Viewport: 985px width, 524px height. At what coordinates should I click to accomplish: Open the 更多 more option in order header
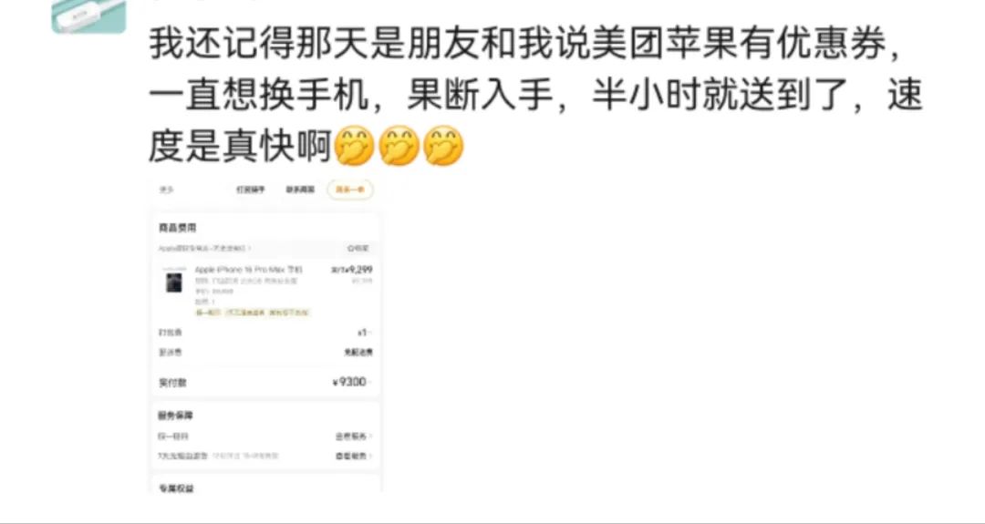pos(166,190)
